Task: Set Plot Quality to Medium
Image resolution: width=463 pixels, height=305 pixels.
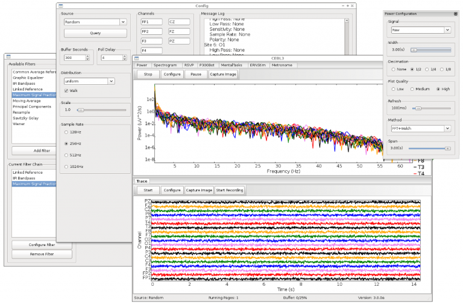Action: (x=412, y=89)
